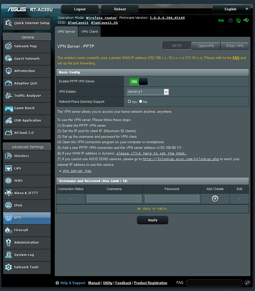Image resolution: width=255 pixels, height=291 pixels.
Task: Click the Traffic Analyzer pulse icon
Action: 8,96
